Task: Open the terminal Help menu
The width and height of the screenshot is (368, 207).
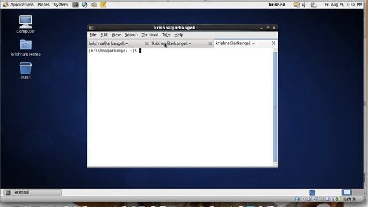Action: coord(179,34)
